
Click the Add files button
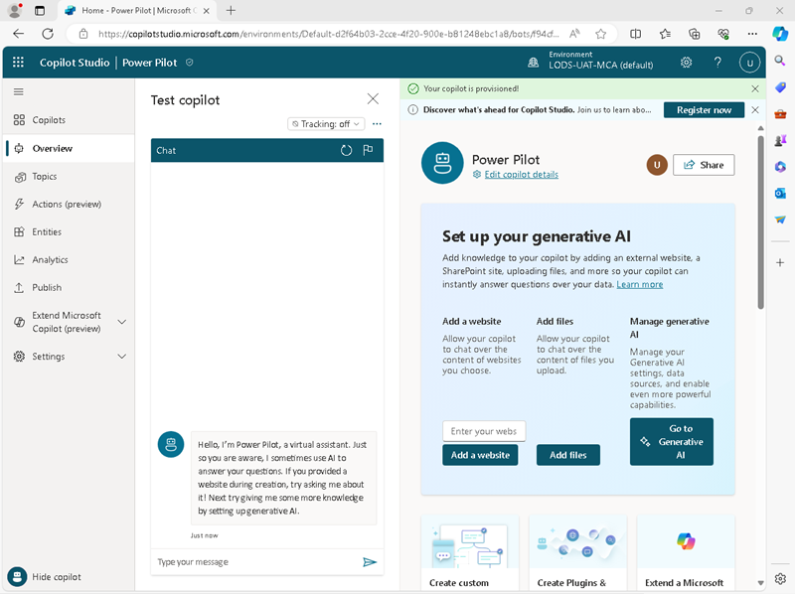[x=567, y=455]
